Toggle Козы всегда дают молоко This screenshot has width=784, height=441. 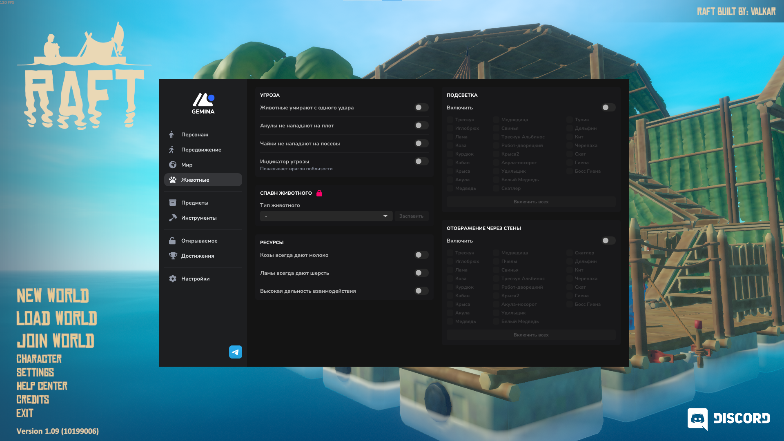point(421,255)
